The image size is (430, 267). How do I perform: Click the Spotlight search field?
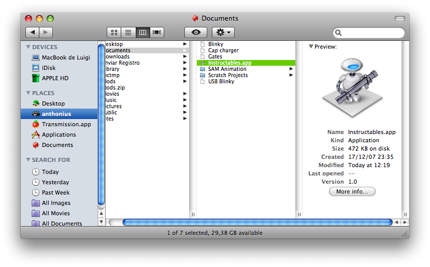click(x=369, y=33)
